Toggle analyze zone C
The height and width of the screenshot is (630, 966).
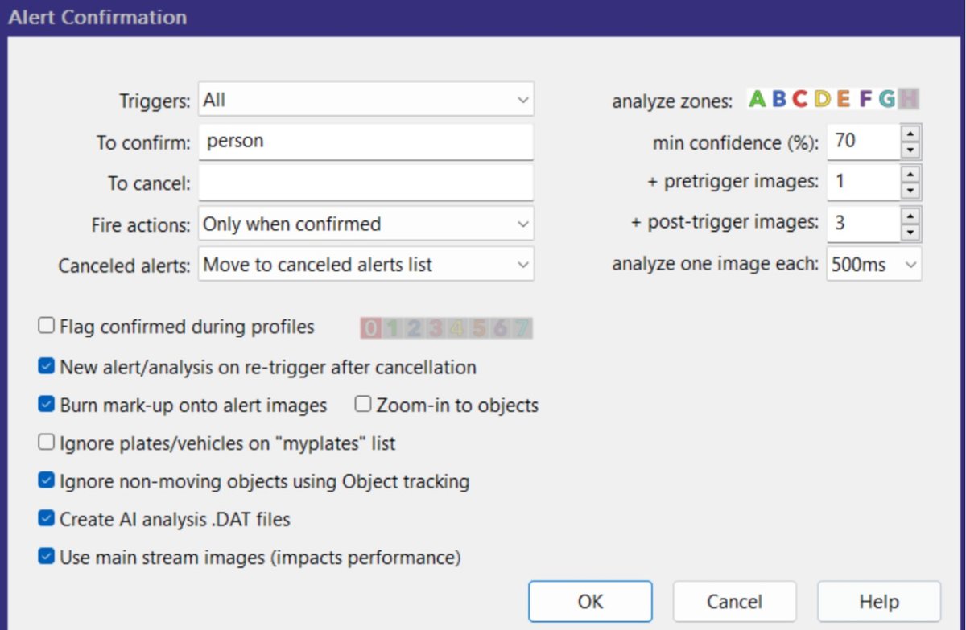799,99
